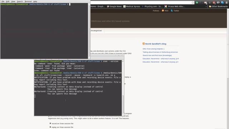Viewport: 229px width, 129px height.
Task: Open the 'GNU Xnee among hotpicks' blog link
Action: (154, 49)
